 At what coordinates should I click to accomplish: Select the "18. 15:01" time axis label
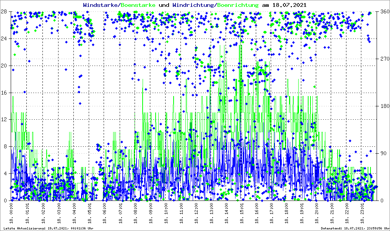242,213
